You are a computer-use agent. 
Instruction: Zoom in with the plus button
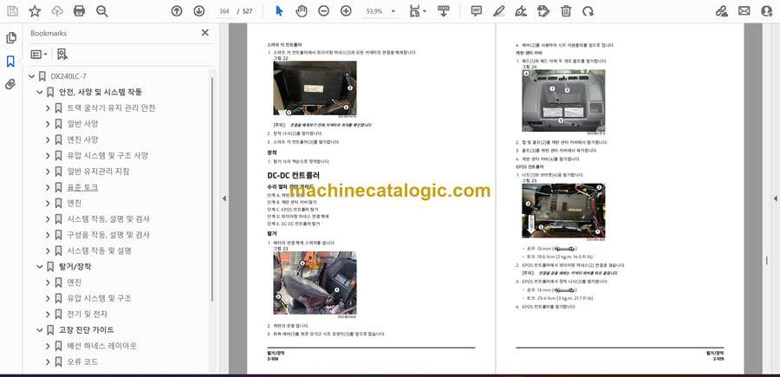tap(346, 11)
